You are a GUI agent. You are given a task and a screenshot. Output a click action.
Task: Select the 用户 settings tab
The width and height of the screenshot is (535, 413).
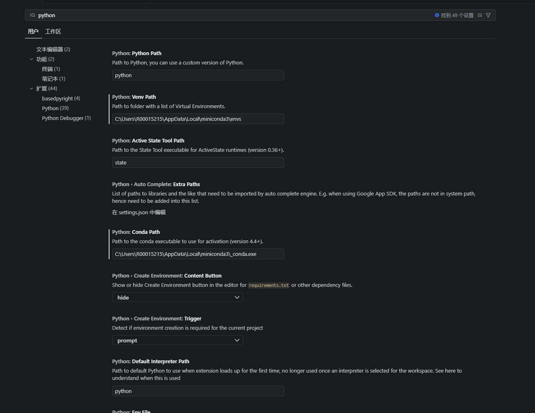33,31
